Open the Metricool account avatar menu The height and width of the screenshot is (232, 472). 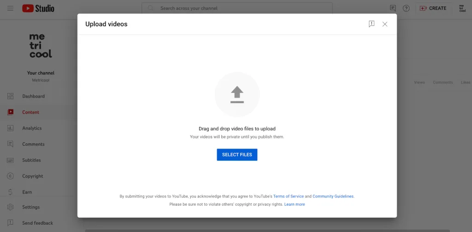click(462, 8)
